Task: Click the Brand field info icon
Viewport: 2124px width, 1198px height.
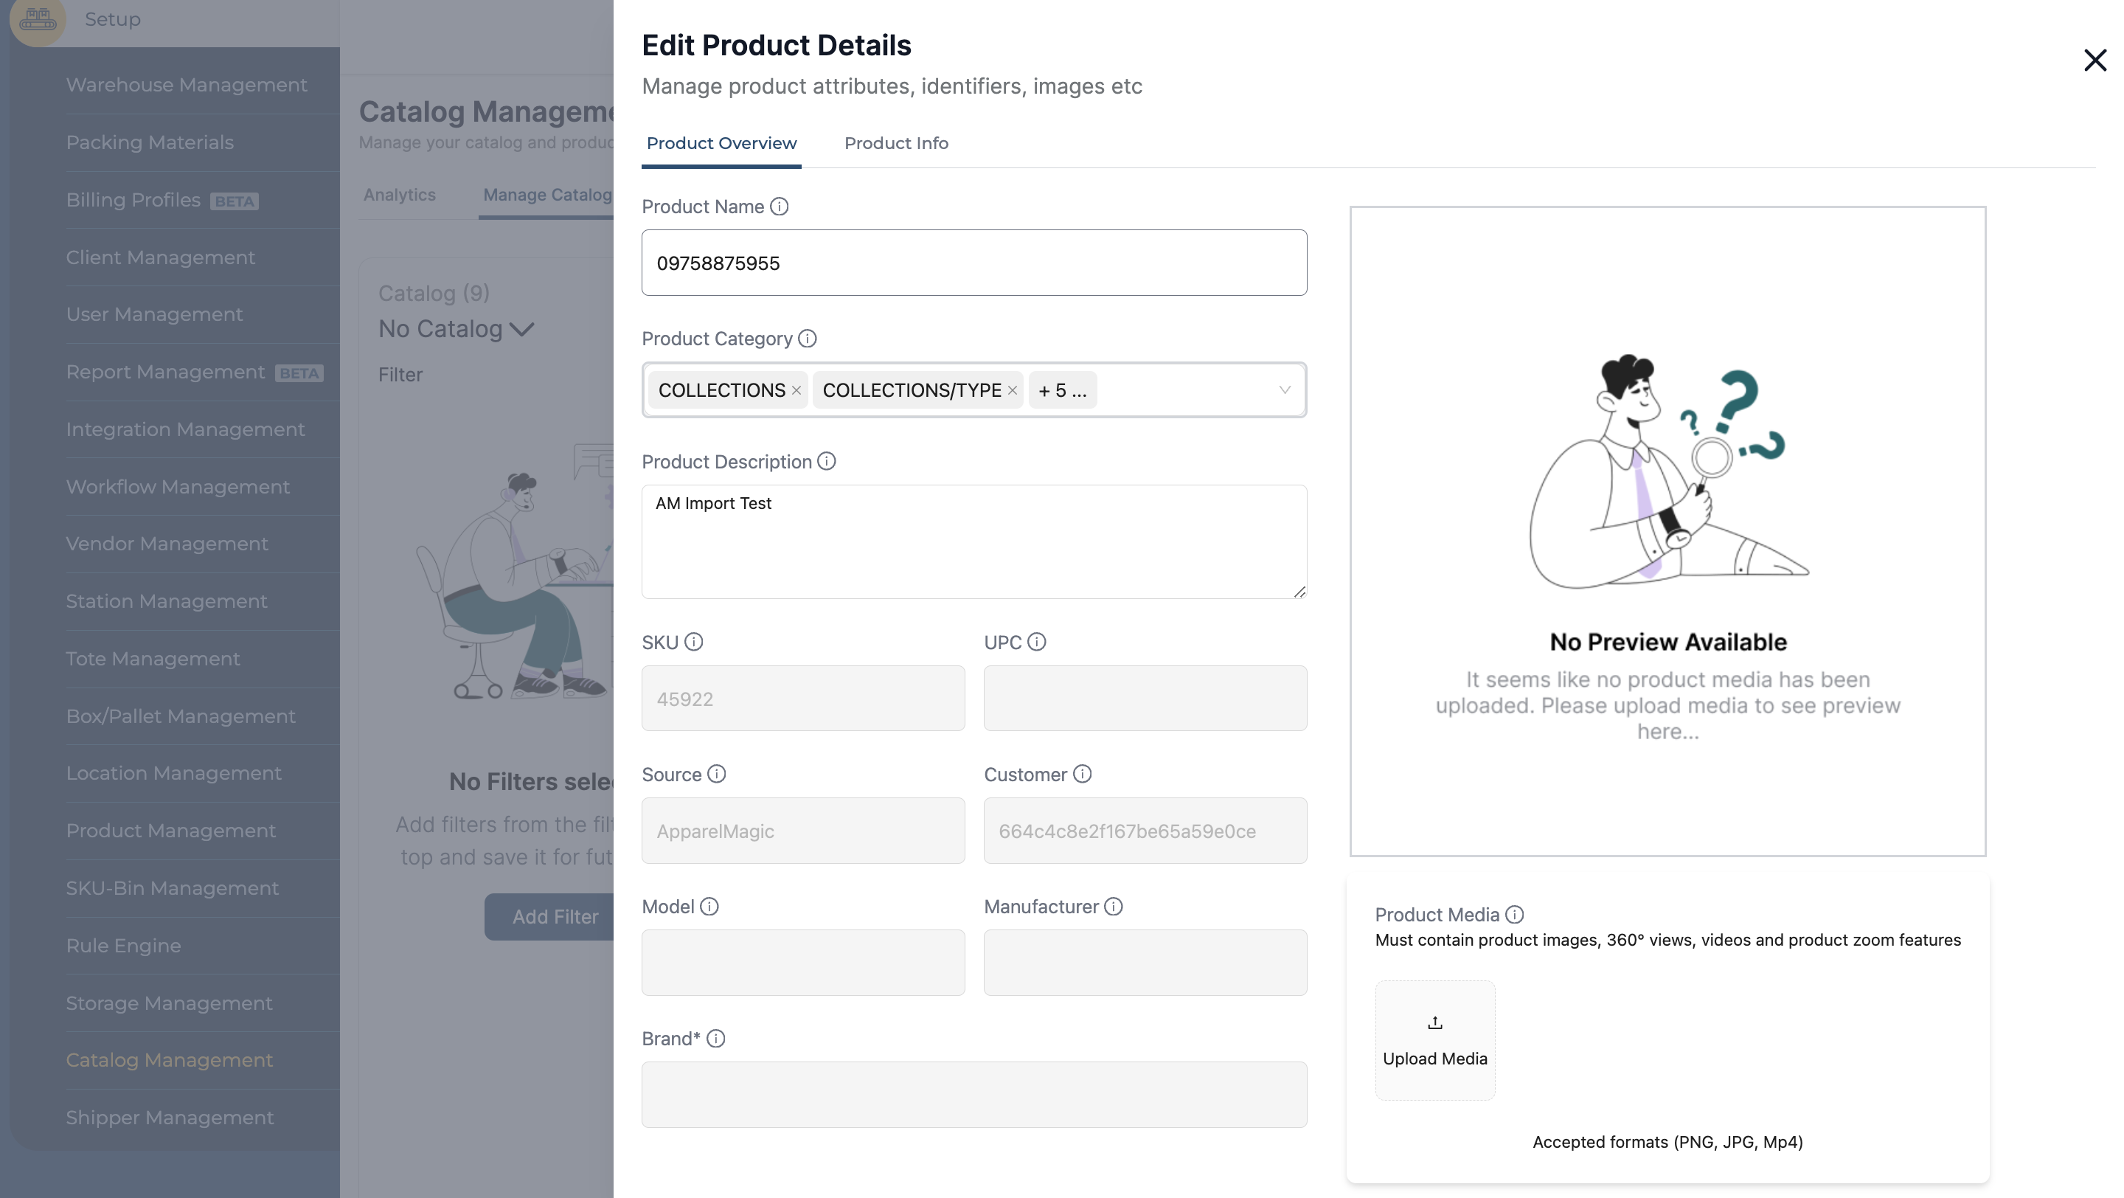Action: (x=716, y=1039)
